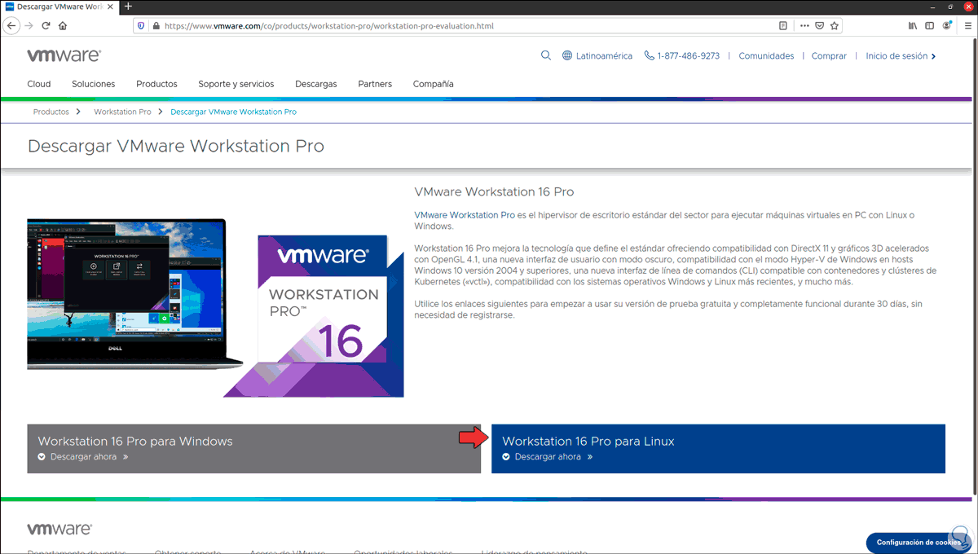The image size is (978, 554).
Task: Open Configuración de cookies button
Action: tap(919, 543)
